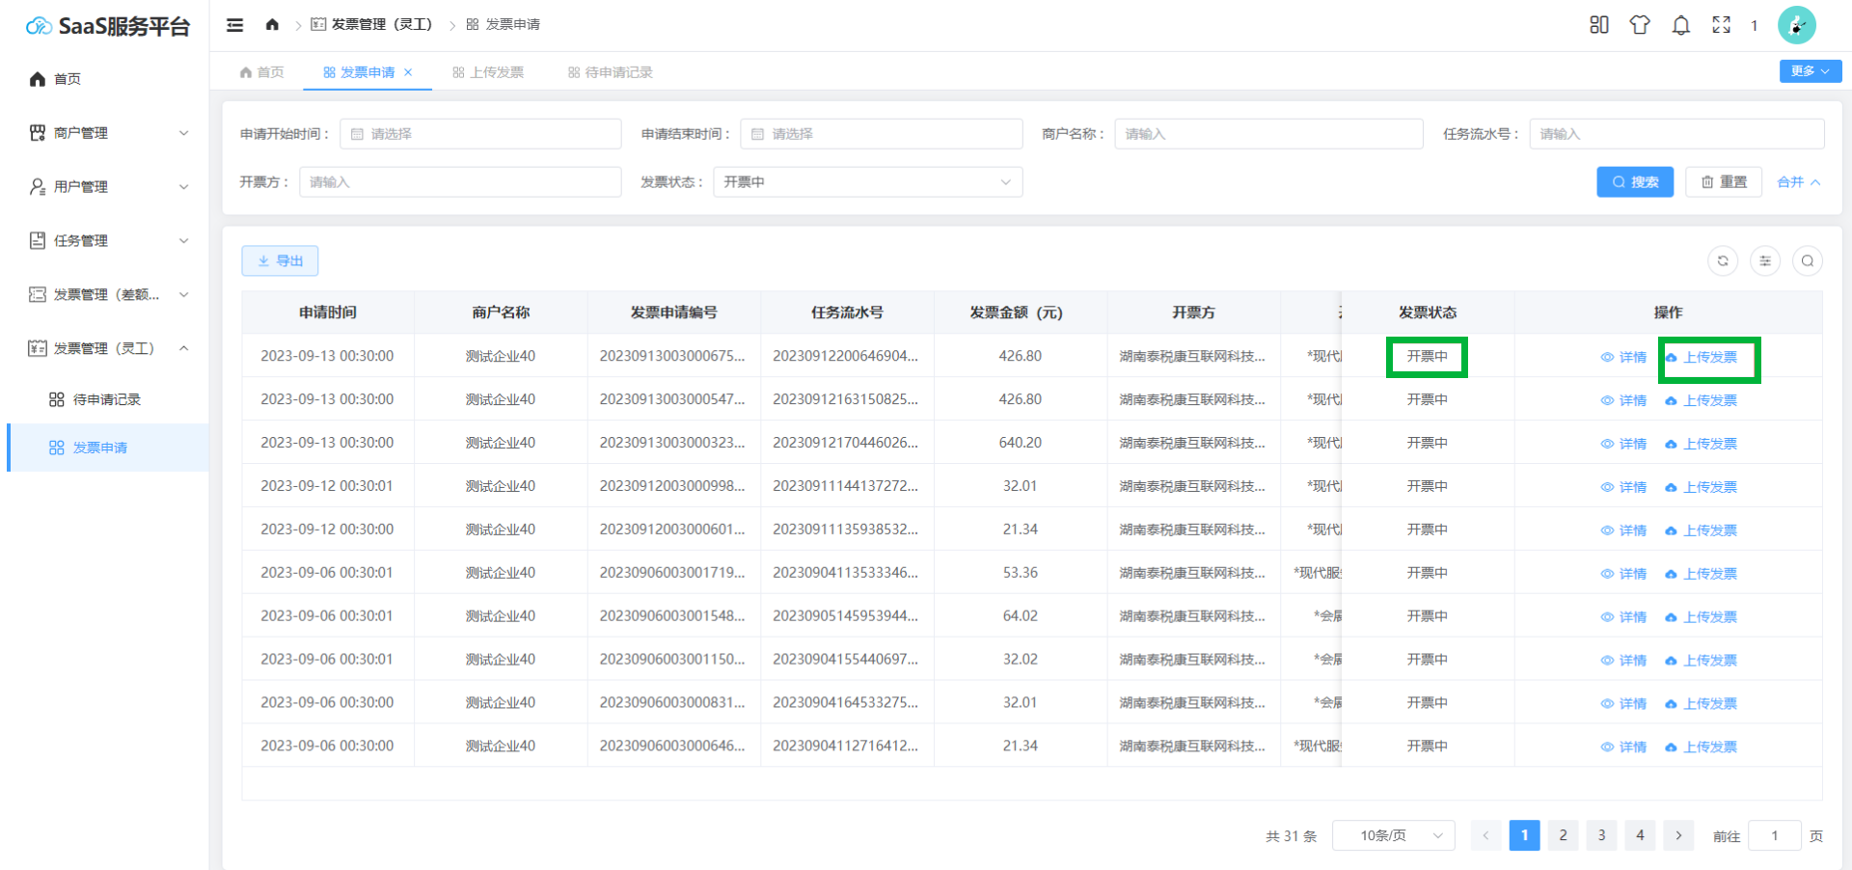This screenshot has width=1852, height=870.
Task: Collapse the filters with 合并
Action: pyautogui.click(x=1798, y=182)
